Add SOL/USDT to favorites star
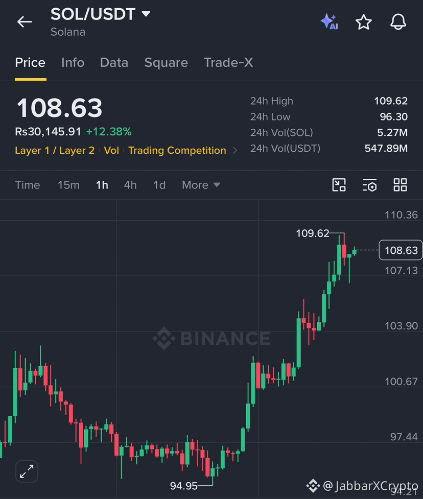The width and height of the screenshot is (423, 499). (363, 22)
